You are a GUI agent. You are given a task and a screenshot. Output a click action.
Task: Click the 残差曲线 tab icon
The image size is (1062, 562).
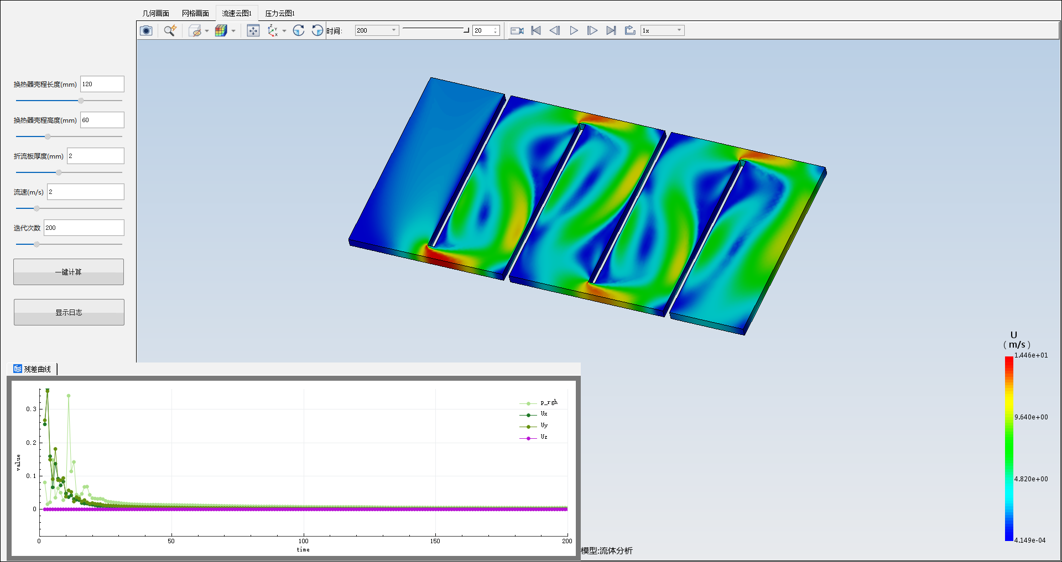(x=18, y=369)
